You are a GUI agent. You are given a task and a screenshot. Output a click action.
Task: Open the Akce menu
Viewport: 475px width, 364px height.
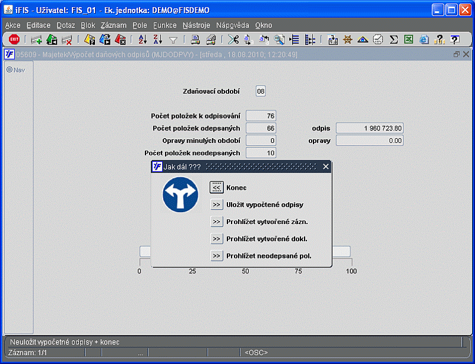coord(12,25)
